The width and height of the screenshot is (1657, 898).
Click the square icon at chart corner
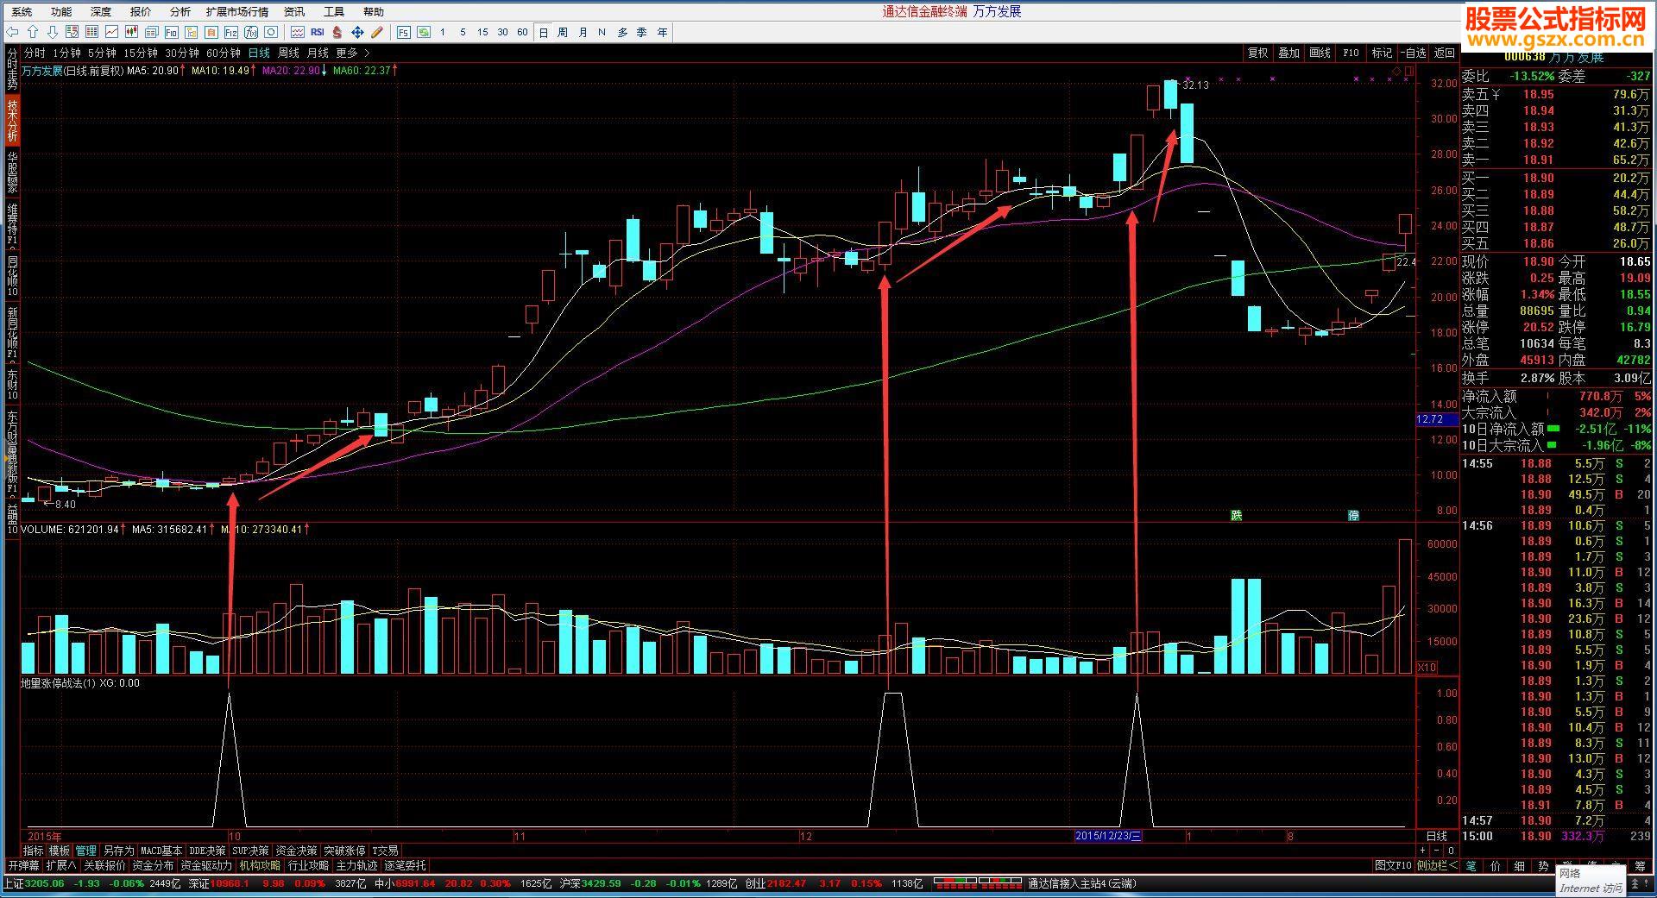click(1409, 71)
